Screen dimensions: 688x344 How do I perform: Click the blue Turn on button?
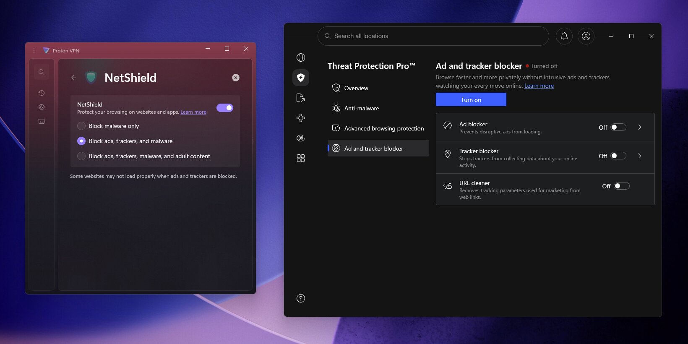[x=471, y=99]
